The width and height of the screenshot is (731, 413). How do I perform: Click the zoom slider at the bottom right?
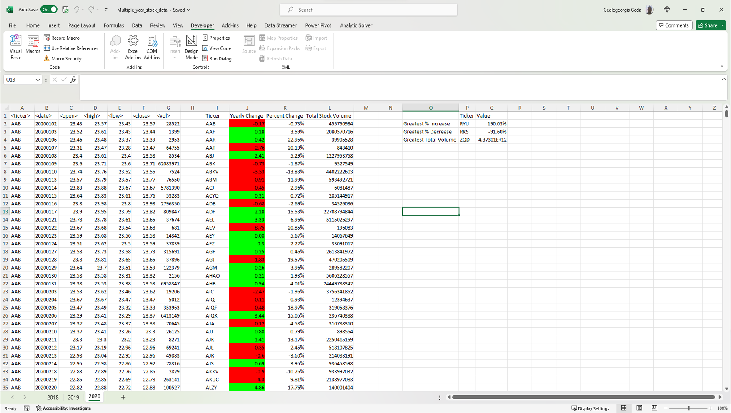[x=688, y=408]
